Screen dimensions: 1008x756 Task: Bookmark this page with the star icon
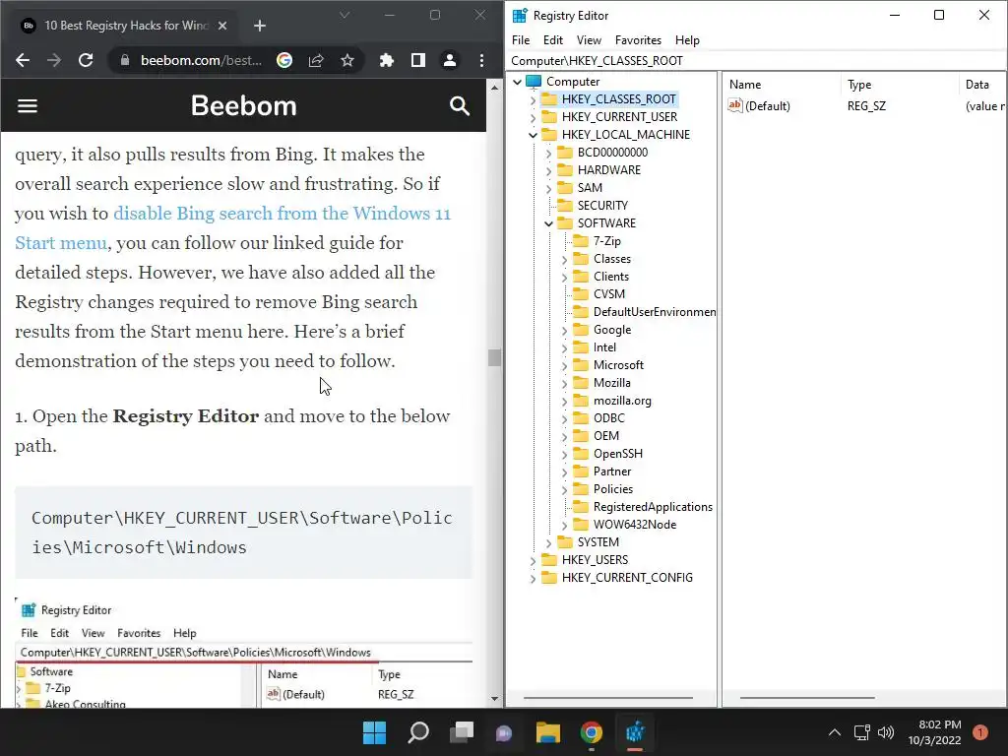(347, 60)
